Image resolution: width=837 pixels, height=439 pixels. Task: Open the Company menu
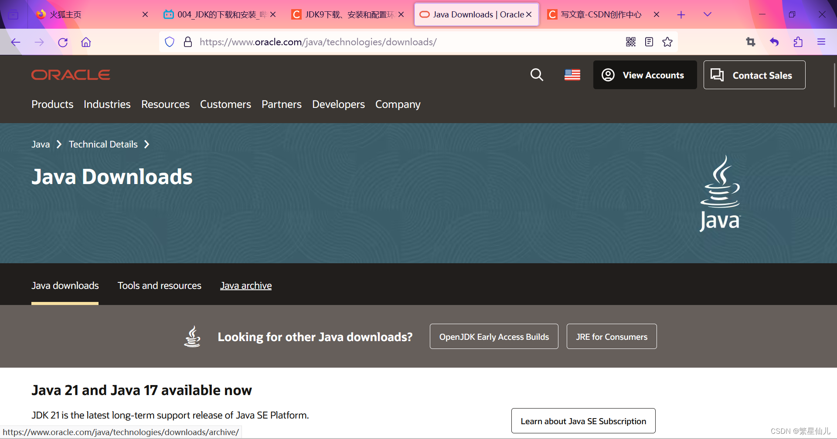coord(398,104)
